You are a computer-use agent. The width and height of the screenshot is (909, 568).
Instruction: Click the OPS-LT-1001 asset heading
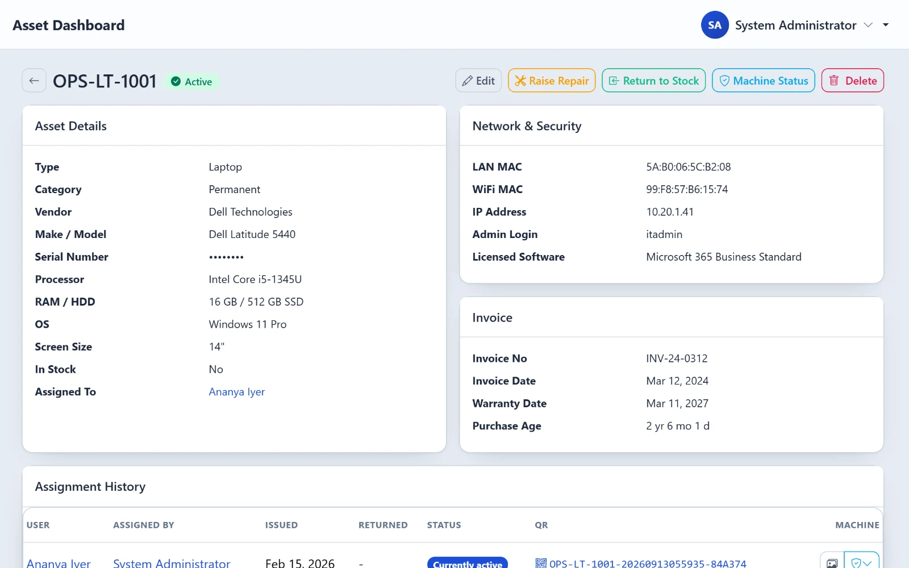click(105, 81)
